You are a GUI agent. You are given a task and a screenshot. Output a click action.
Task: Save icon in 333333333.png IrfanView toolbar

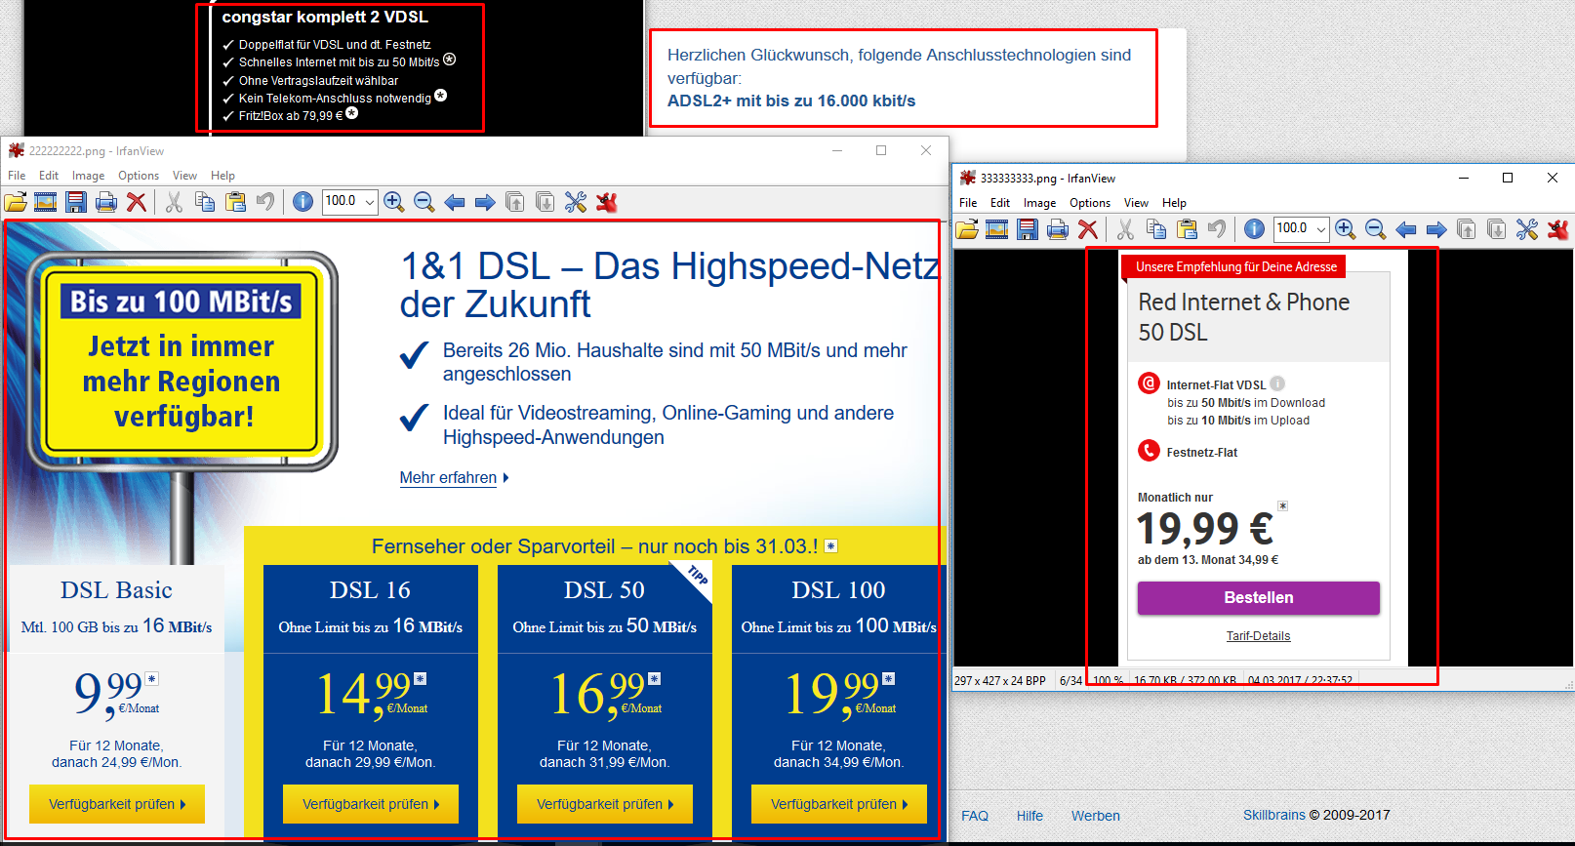pos(1028,229)
